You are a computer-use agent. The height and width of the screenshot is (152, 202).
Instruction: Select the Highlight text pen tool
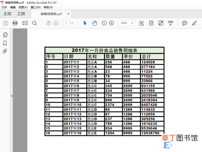(x=194, y=23)
